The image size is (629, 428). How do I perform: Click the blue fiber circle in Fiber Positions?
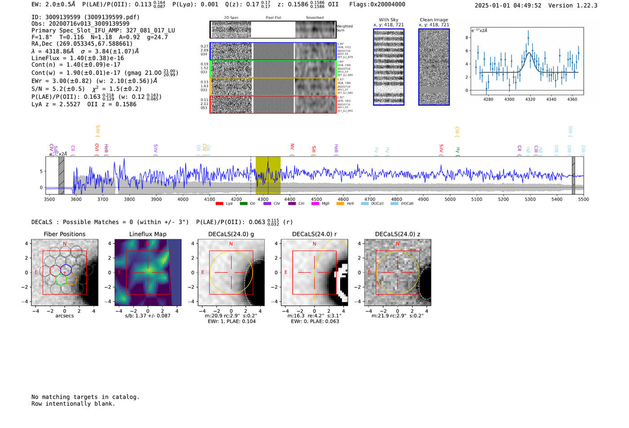[66, 270]
